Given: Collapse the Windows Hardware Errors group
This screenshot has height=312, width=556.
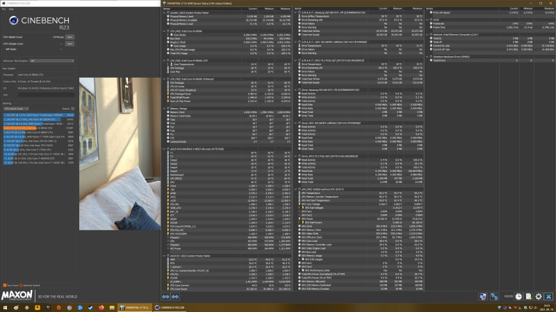Looking at the screenshot, I should coord(427,57).
